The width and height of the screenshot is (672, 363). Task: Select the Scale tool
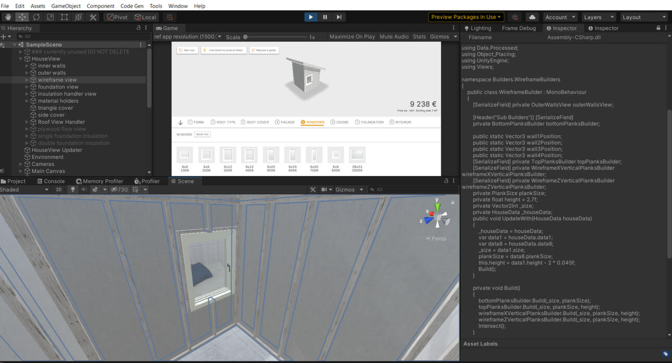[x=49, y=17]
